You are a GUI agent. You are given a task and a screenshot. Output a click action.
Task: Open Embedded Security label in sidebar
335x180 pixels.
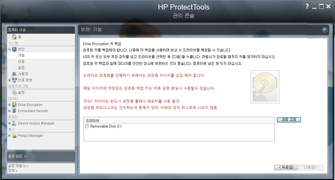(33, 111)
